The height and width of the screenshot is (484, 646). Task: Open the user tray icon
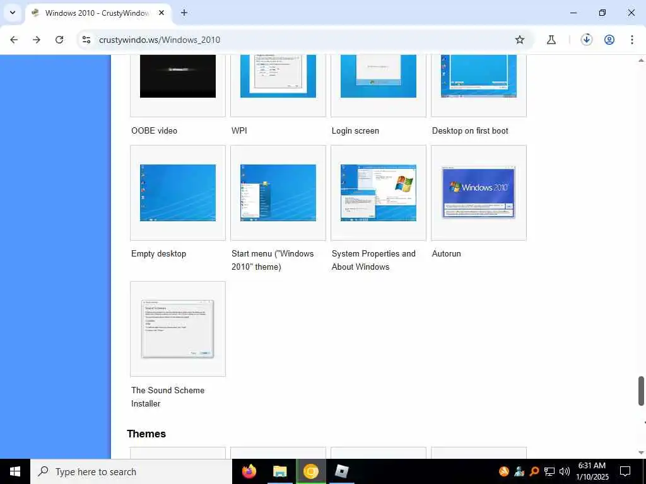(519, 471)
